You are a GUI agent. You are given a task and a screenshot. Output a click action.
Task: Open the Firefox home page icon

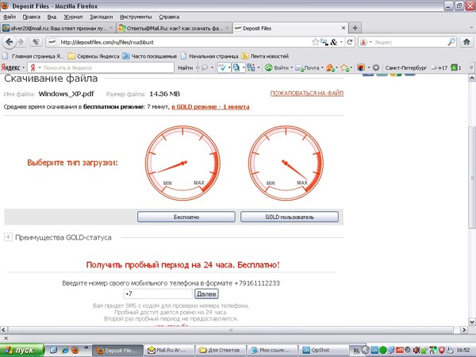[x=466, y=42]
